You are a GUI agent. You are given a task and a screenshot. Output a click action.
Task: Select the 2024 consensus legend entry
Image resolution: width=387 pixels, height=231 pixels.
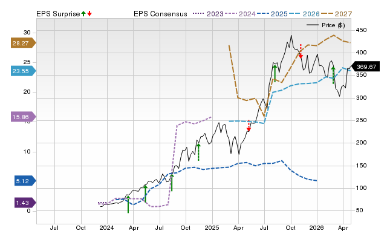pos(240,14)
